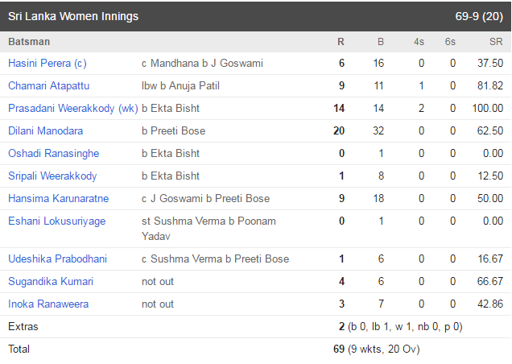512x364 pixels.
Task: Click the Total row label
Action: 19,350
